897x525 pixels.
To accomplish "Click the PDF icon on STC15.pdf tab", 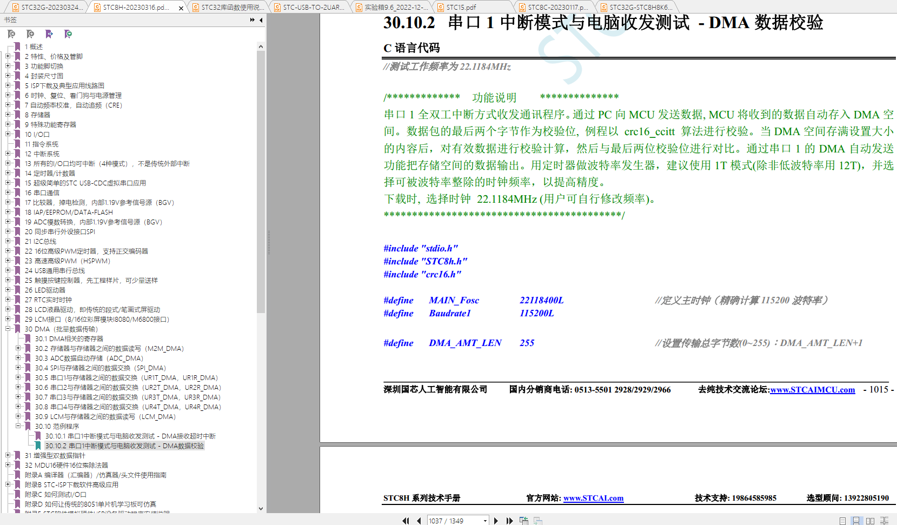I will pyautogui.click(x=441, y=7).
